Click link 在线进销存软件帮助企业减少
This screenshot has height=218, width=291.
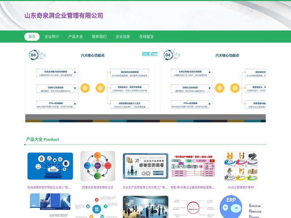pyautogui.click(x=49, y=187)
